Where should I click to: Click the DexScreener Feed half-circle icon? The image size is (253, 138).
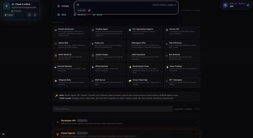pos(130,67)
